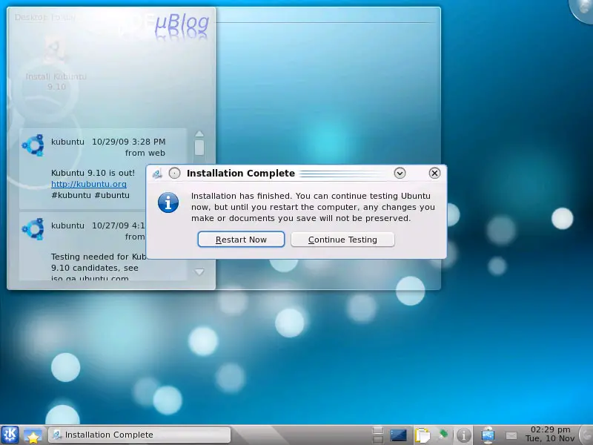Open the Klipper clipboard tray icon
Viewport: 593px width, 445px height.
(423, 435)
